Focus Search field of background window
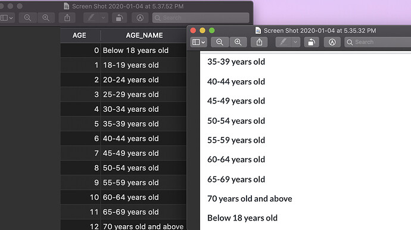Image resolution: width=411 pixels, height=230 pixels. click(201, 18)
